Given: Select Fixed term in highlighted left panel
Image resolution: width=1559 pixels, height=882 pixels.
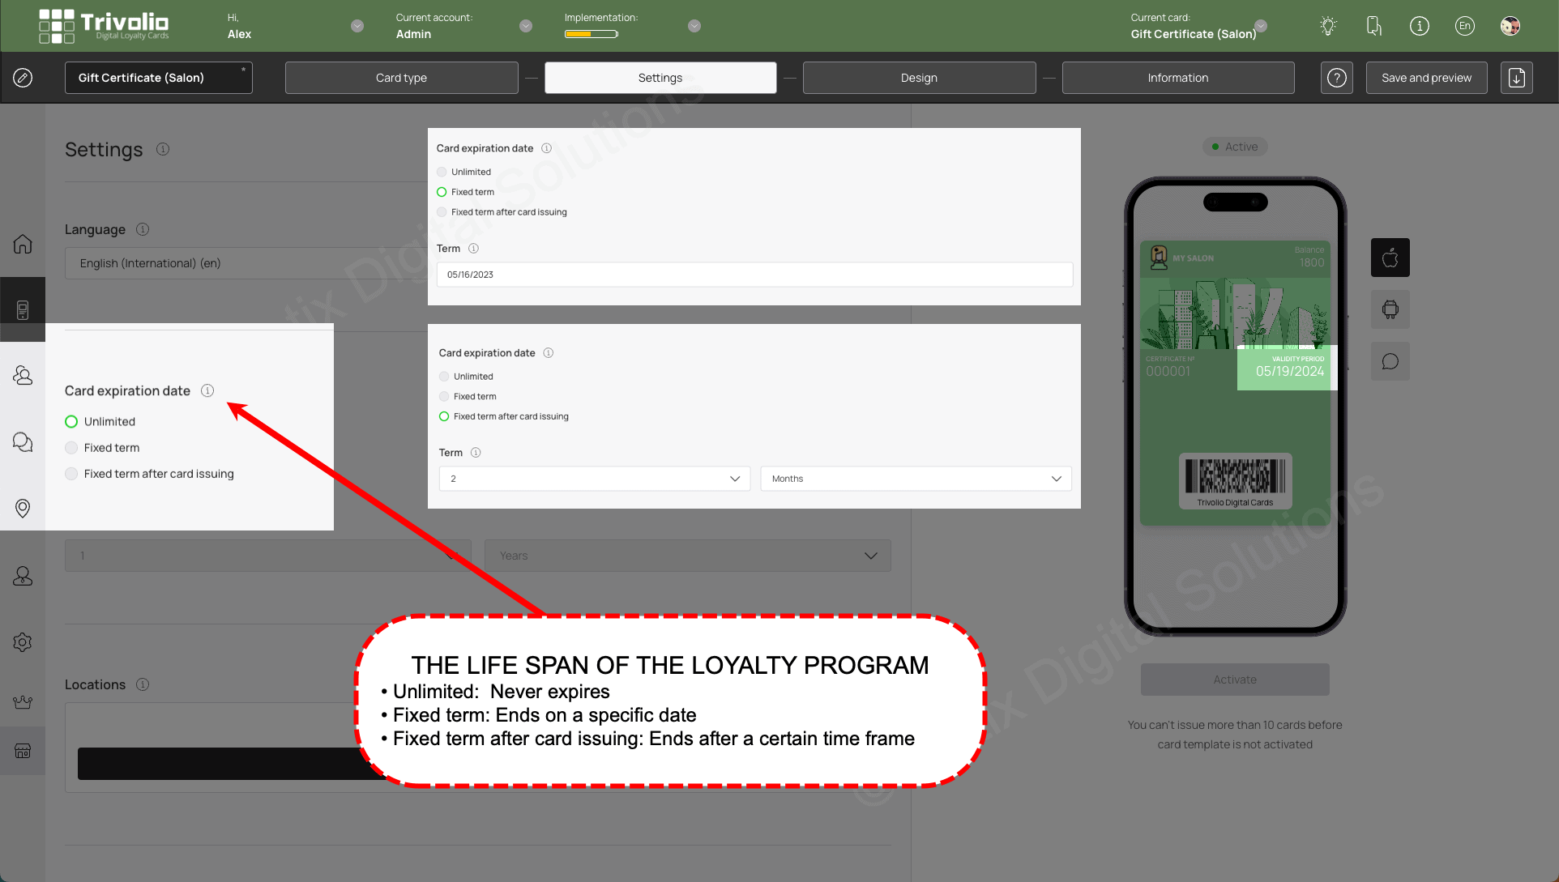Looking at the screenshot, I should [x=71, y=448].
